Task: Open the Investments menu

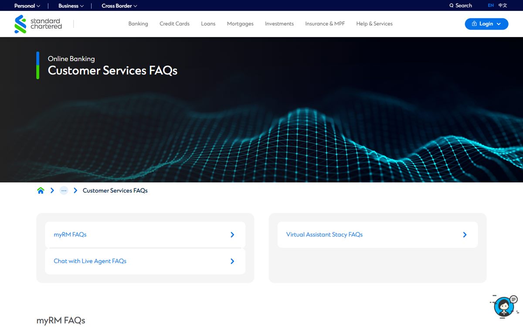Action: [279, 24]
